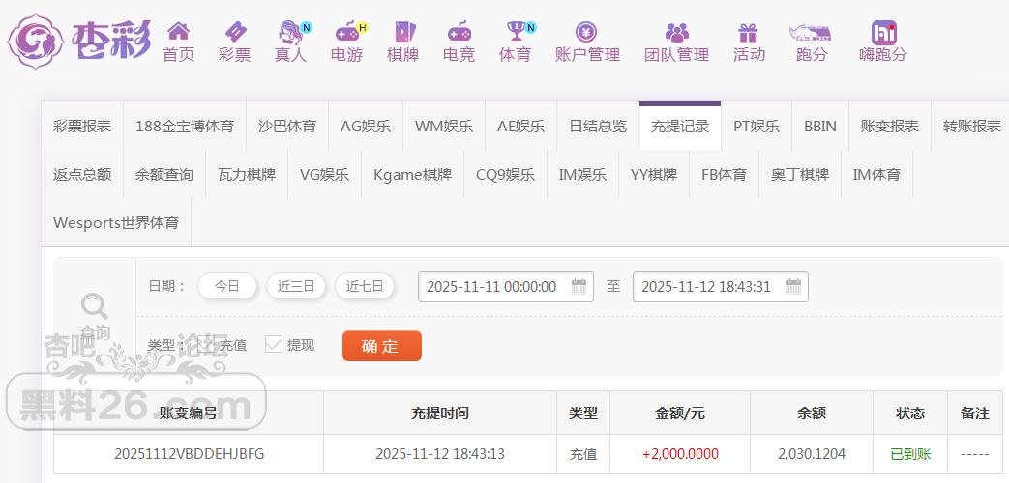Choose the 今日 date range button

(227, 286)
